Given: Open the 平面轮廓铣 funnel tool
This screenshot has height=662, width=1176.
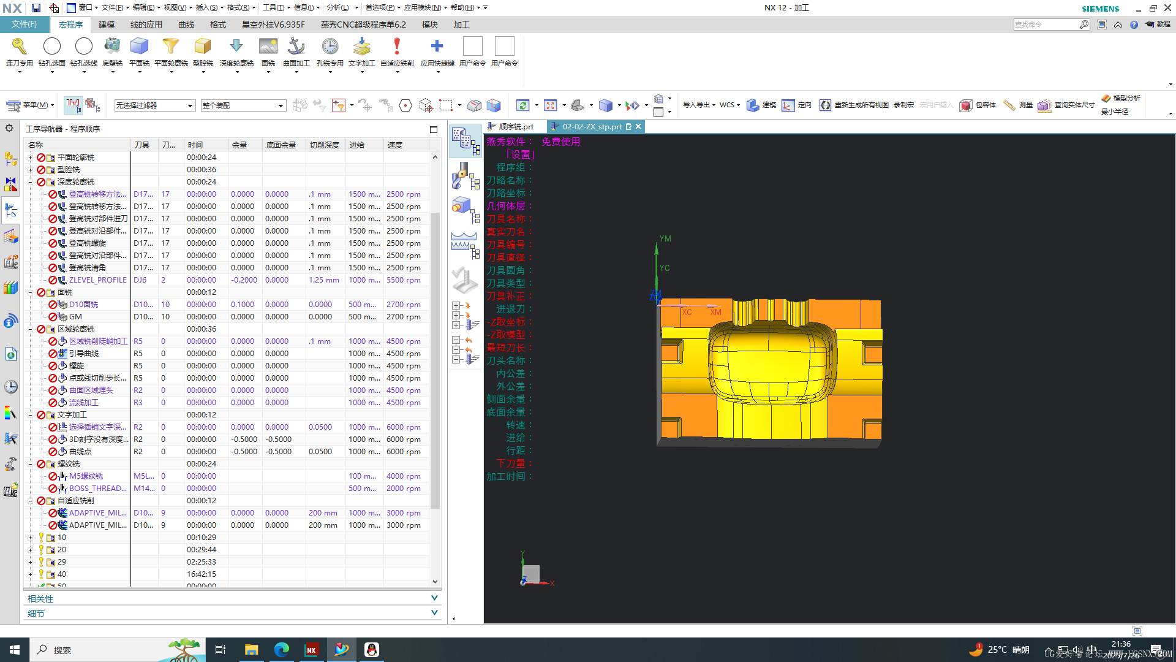Looking at the screenshot, I should coord(171,47).
